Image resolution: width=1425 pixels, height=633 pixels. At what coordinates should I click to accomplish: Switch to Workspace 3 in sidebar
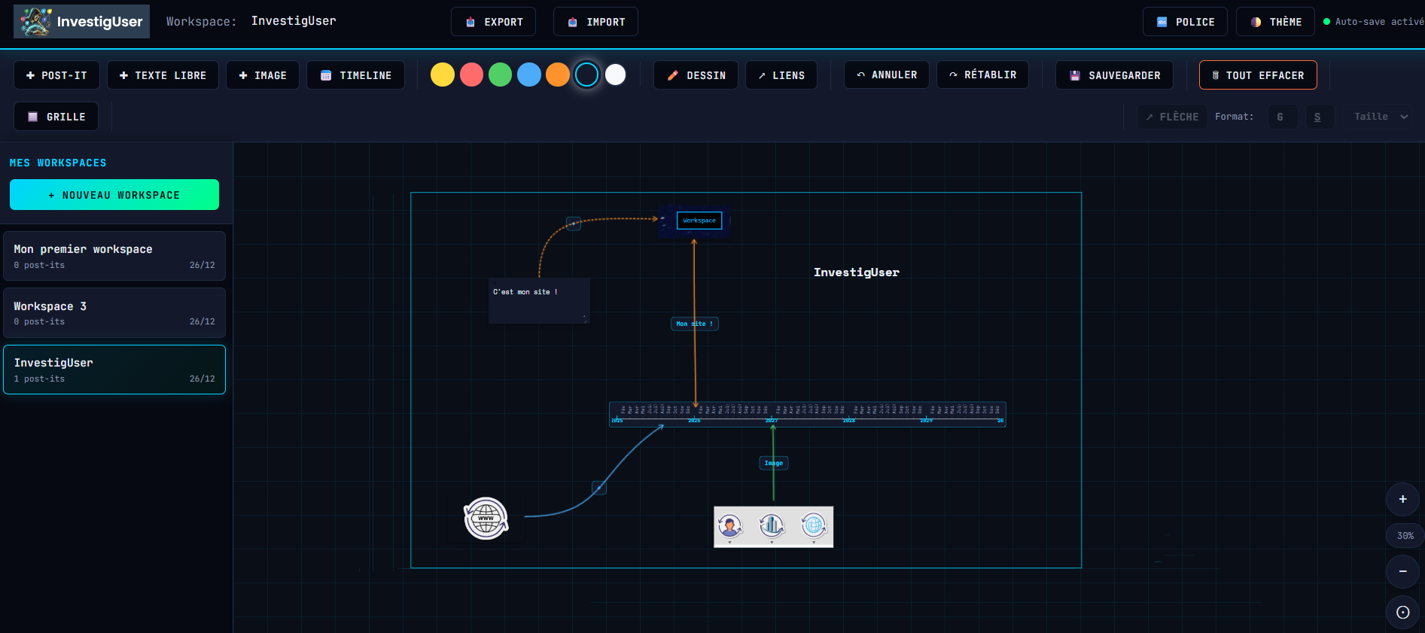pyautogui.click(x=114, y=313)
